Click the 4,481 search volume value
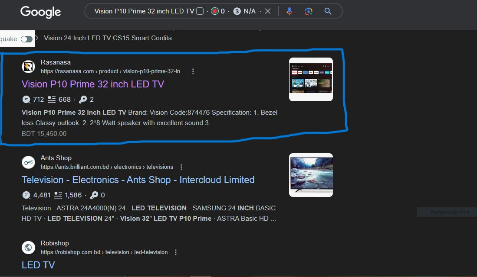The height and width of the screenshot is (277, 477). tap(42, 195)
